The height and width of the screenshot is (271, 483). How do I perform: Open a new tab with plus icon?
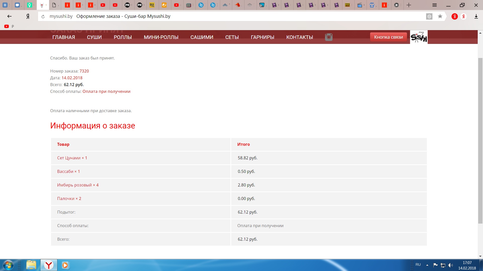(x=409, y=5)
